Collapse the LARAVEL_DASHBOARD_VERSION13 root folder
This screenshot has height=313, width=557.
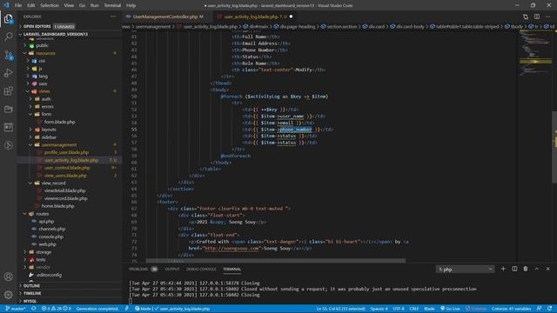click(70, 34)
